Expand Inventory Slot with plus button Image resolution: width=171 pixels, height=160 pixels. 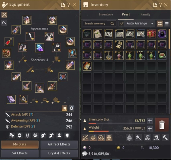[150, 121]
